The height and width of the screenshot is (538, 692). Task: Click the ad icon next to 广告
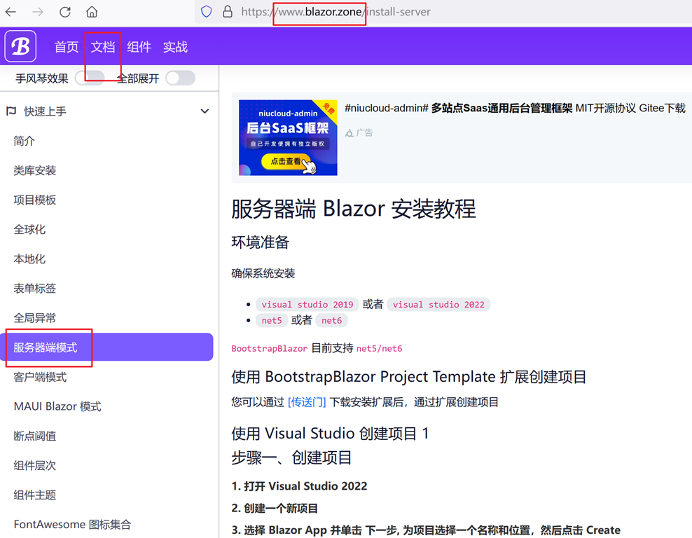click(x=349, y=133)
